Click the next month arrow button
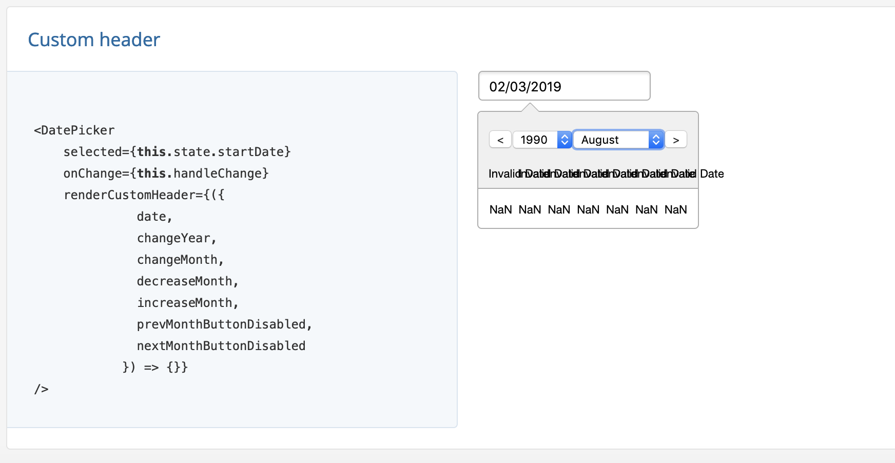895x463 pixels. pos(676,139)
